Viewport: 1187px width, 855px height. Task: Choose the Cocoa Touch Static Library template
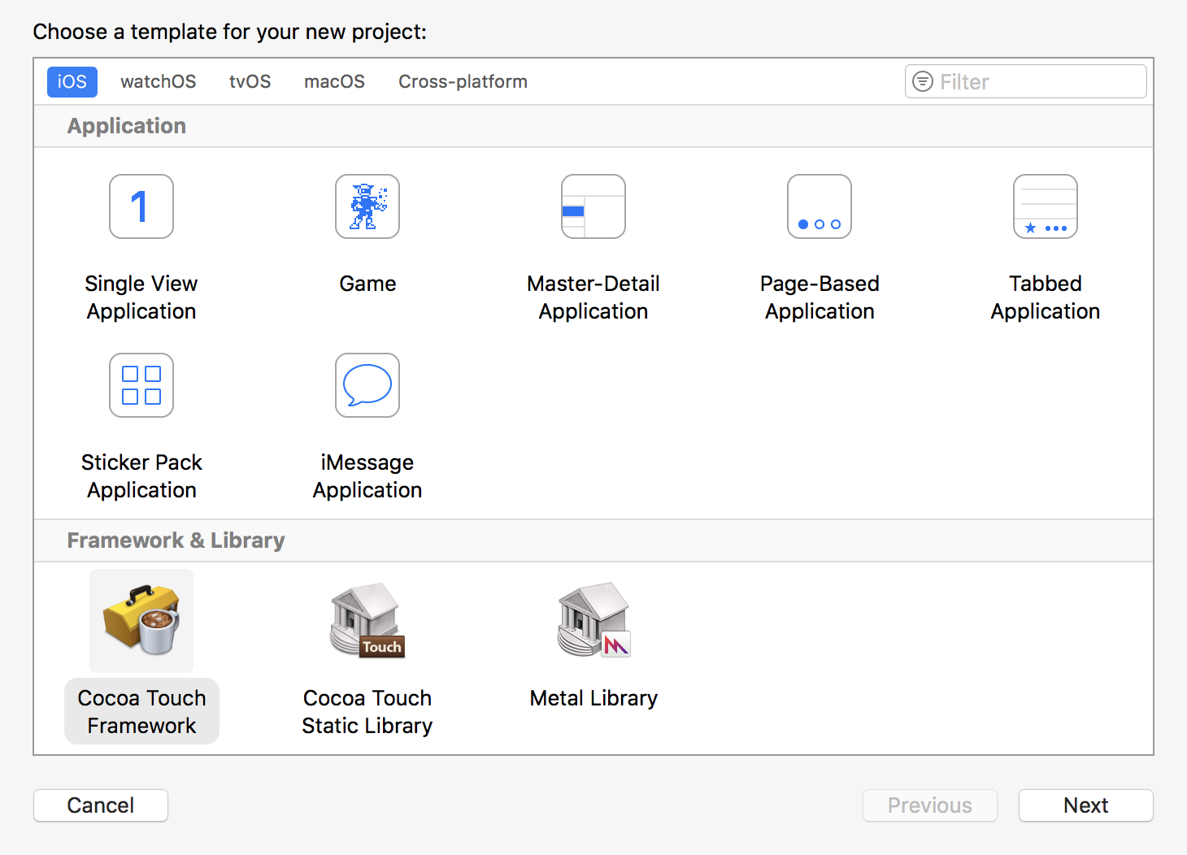pyautogui.click(x=367, y=620)
